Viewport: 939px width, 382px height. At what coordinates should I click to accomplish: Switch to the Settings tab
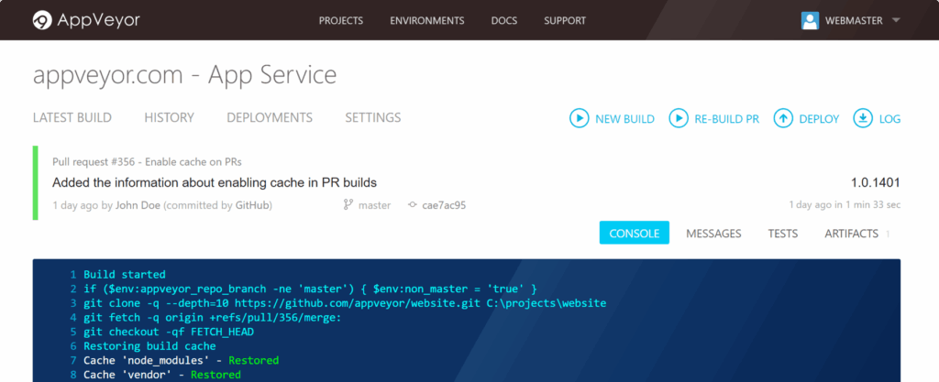click(x=372, y=118)
